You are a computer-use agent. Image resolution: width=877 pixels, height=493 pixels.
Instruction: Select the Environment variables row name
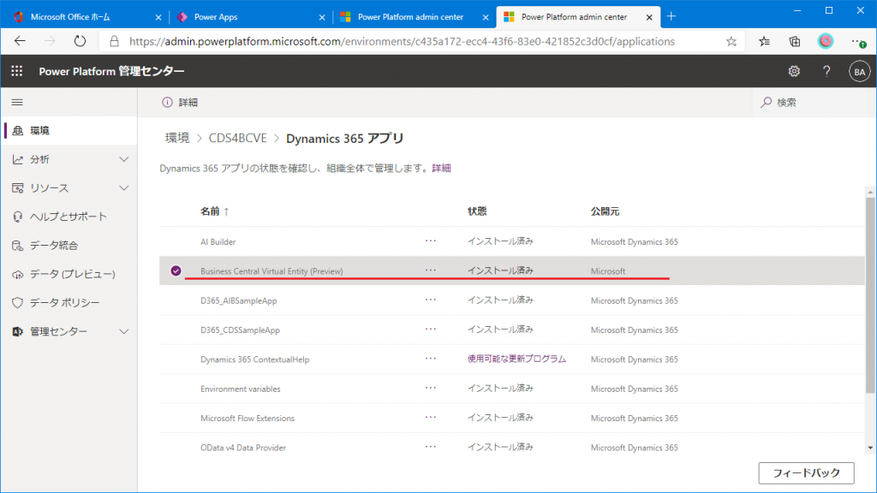[x=241, y=389]
